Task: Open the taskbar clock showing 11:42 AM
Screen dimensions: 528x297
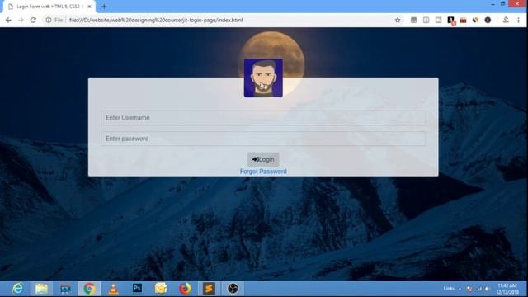Action: 507,289
